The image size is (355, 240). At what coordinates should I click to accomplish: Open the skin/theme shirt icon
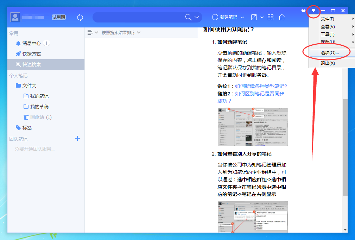tap(303, 10)
